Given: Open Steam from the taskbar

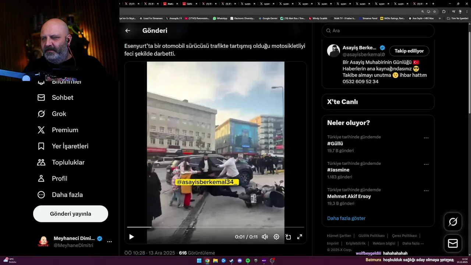Looking at the screenshot, I should pyautogui.click(x=231, y=261).
